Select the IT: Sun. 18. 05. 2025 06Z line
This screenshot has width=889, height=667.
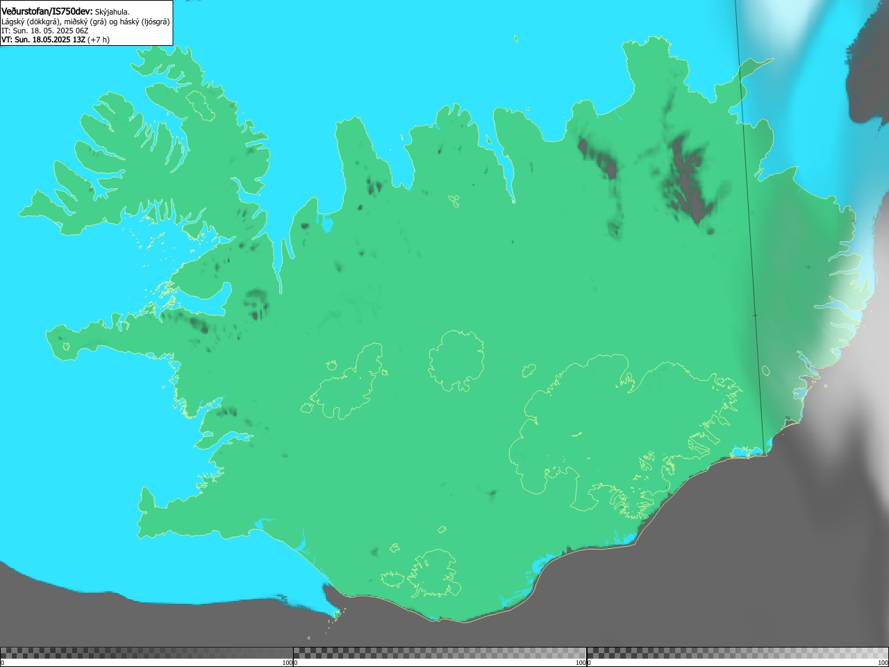[45, 31]
